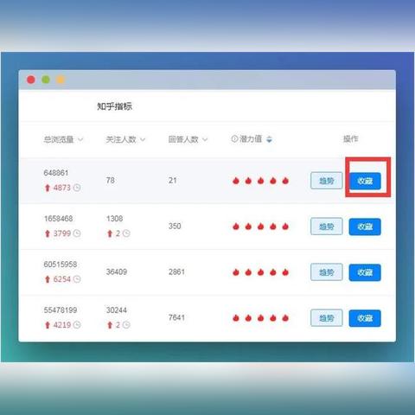Click the last flame icon in 55478199 row

pos(285,318)
